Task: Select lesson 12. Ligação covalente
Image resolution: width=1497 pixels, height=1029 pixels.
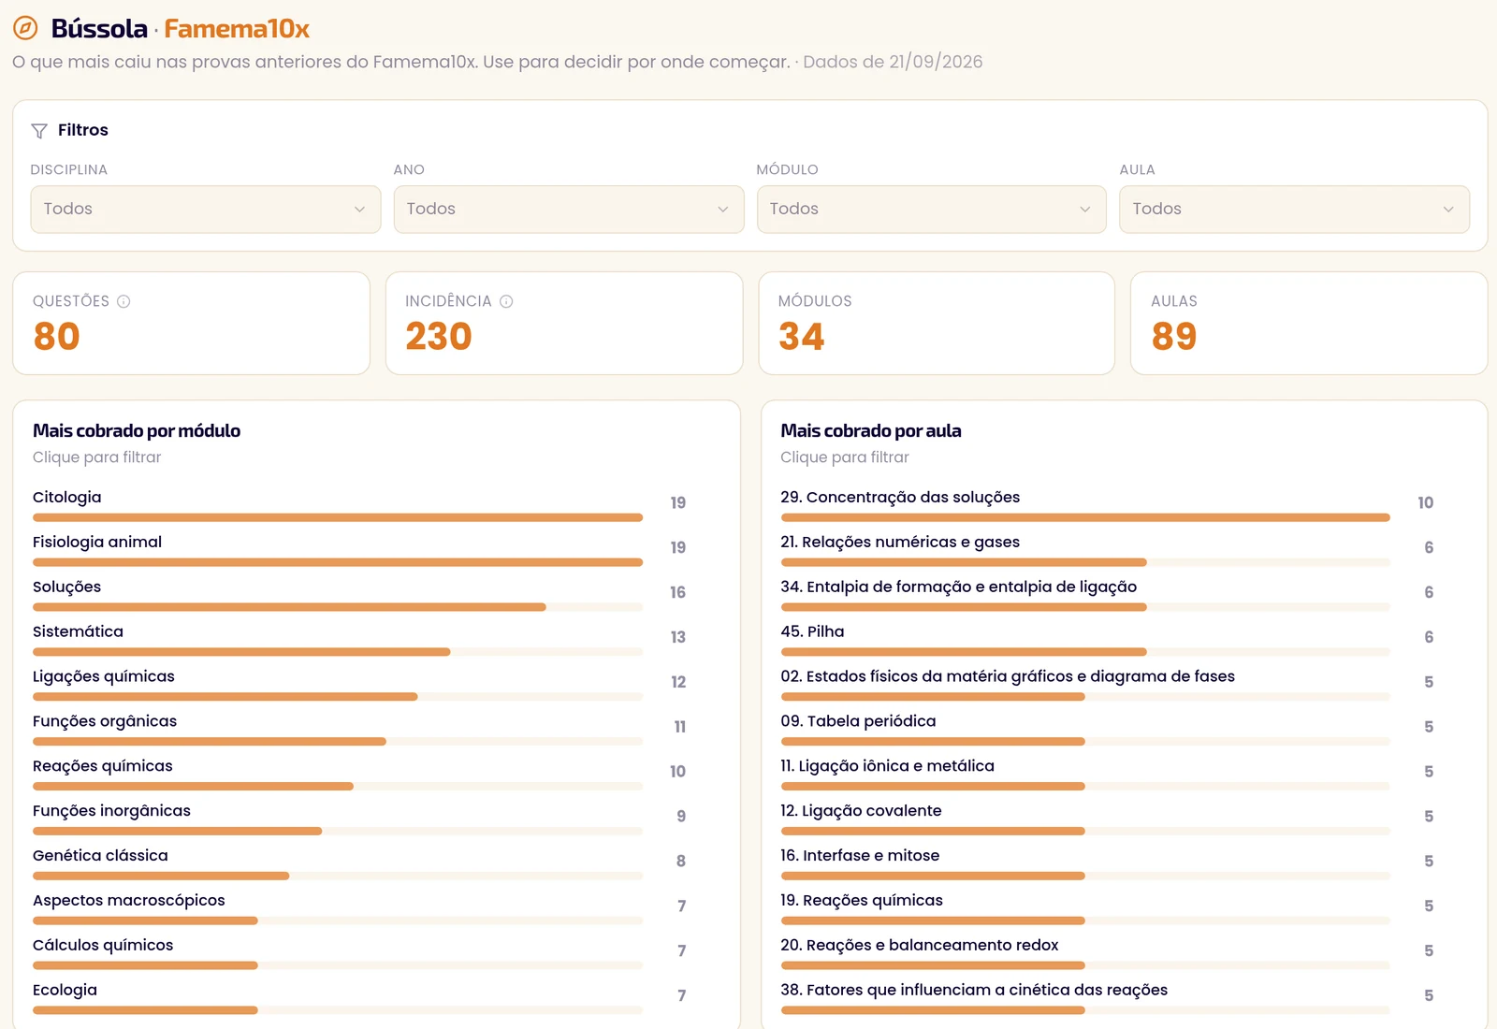Action: click(1108, 819)
